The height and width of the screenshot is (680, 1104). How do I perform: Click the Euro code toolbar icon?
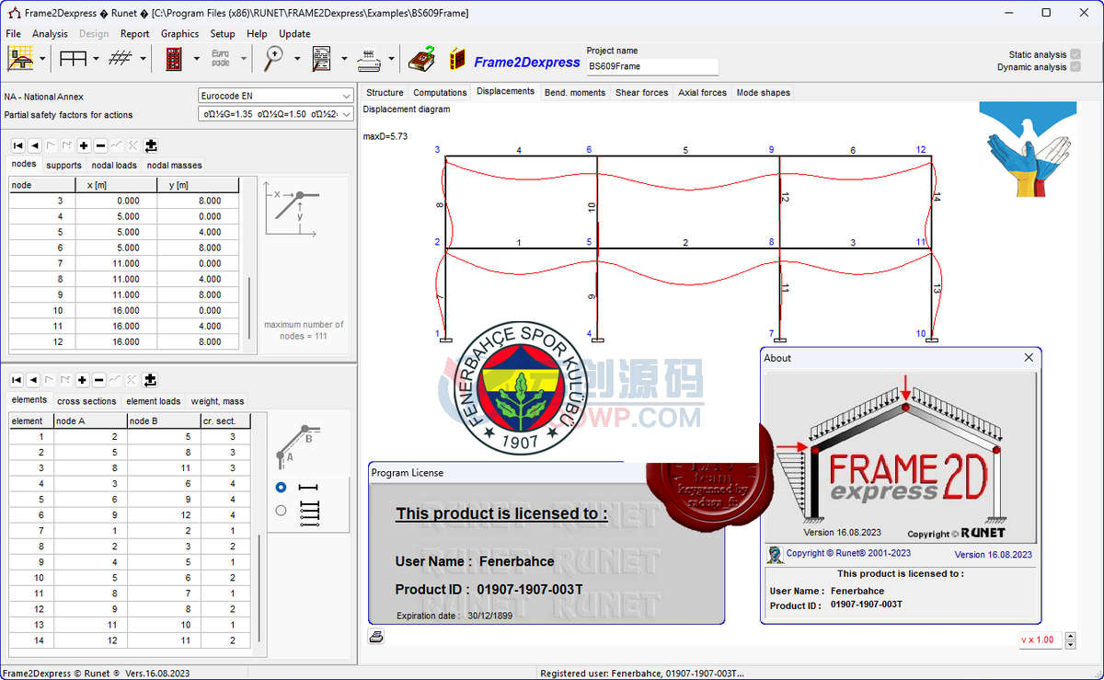pyautogui.click(x=221, y=59)
